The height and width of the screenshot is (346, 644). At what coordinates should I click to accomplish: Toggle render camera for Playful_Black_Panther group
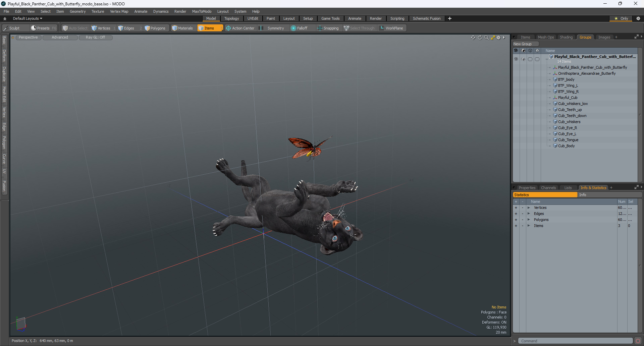tap(523, 59)
